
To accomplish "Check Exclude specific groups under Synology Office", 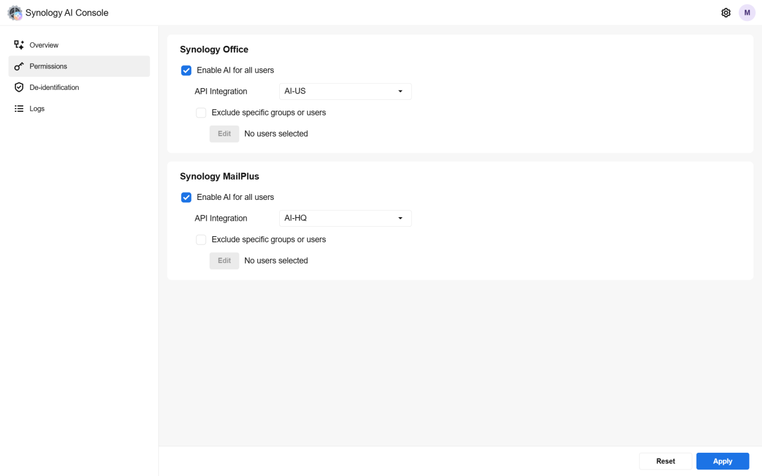I will [201, 112].
